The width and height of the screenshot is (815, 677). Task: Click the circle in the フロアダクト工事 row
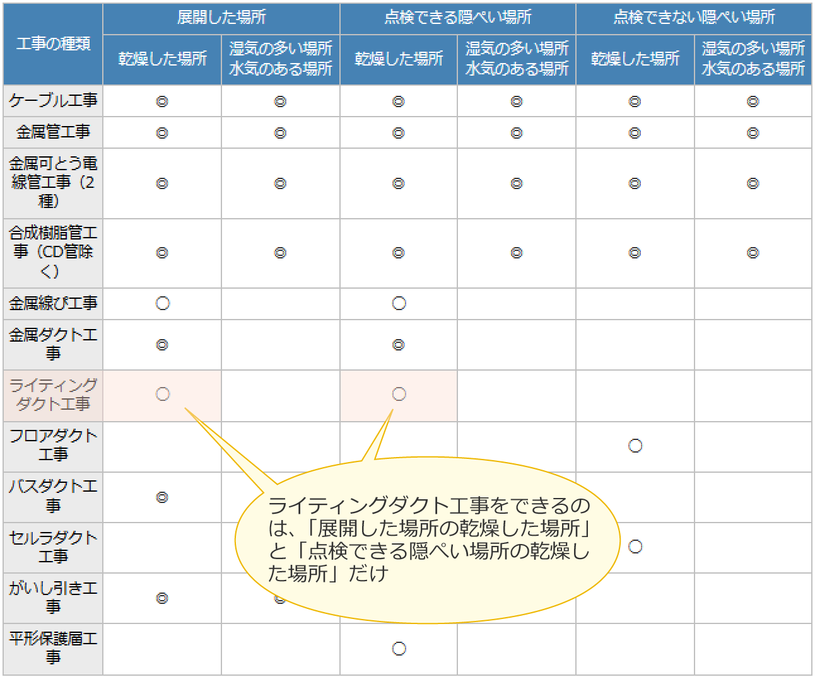635,446
